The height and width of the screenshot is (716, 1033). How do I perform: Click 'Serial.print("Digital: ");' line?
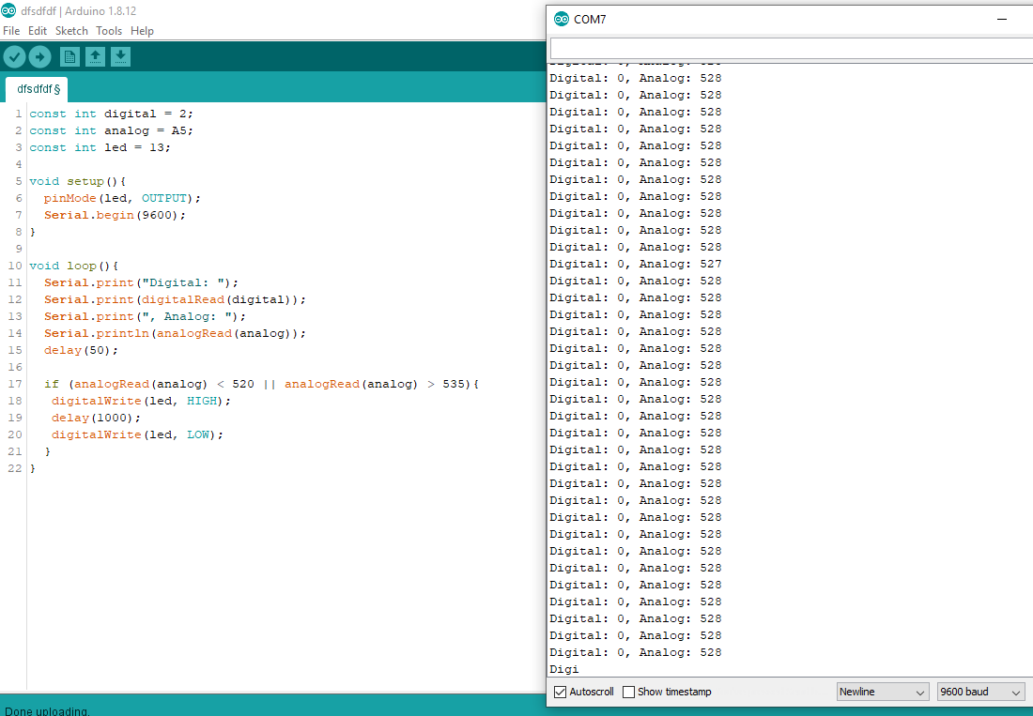click(x=142, y=283)
